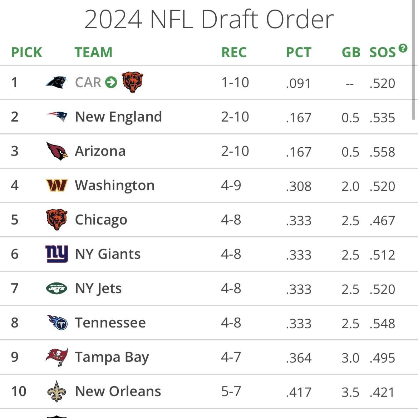
Task: Click the New Orleans Saints logo
Action: (x=56, y=391)
